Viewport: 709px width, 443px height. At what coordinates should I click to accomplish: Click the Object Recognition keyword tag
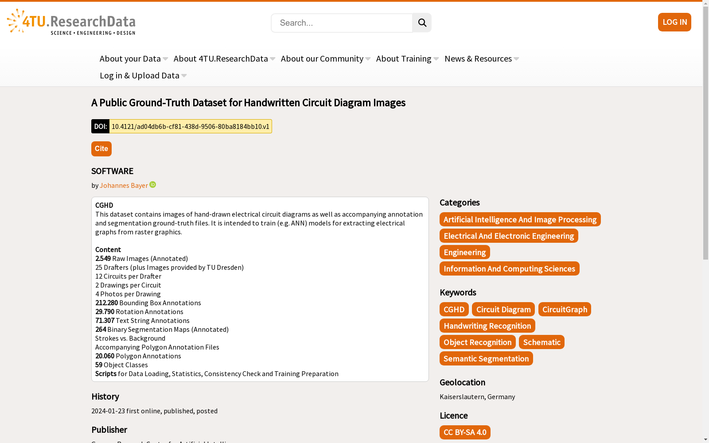[x=478, y=342]
